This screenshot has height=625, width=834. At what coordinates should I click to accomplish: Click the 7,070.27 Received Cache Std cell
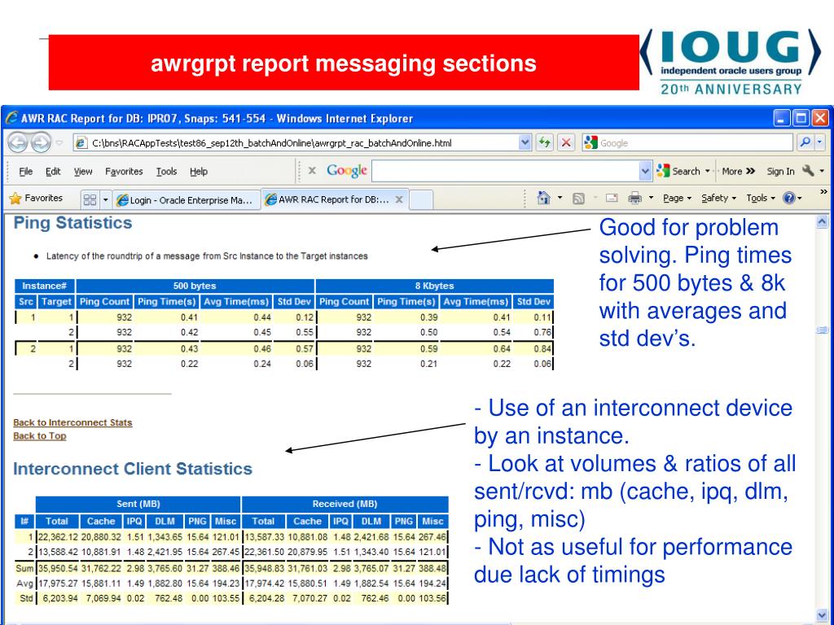coord(307,598)
